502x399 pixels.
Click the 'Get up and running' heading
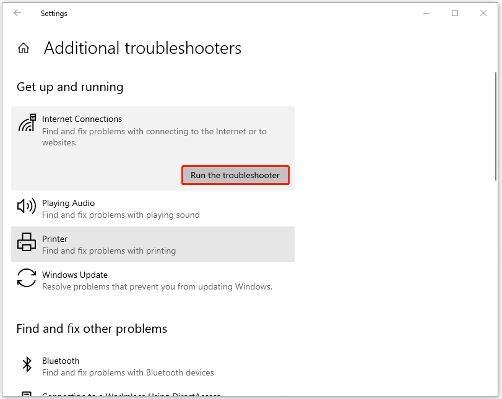click(x=70, y=87)
